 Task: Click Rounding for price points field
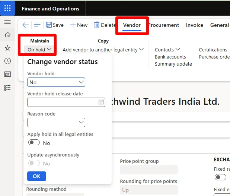point(149,190)
